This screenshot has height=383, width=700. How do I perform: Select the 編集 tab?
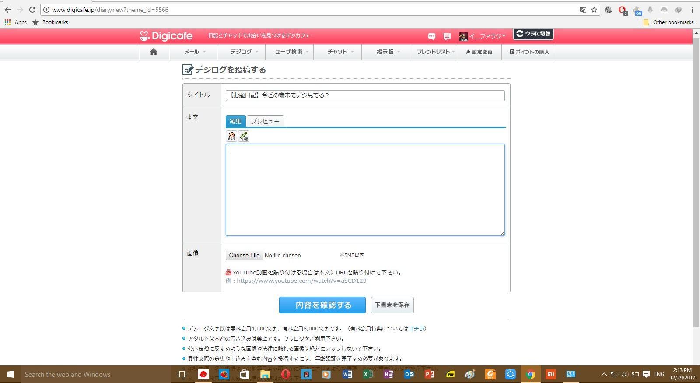tap(235, 121)
